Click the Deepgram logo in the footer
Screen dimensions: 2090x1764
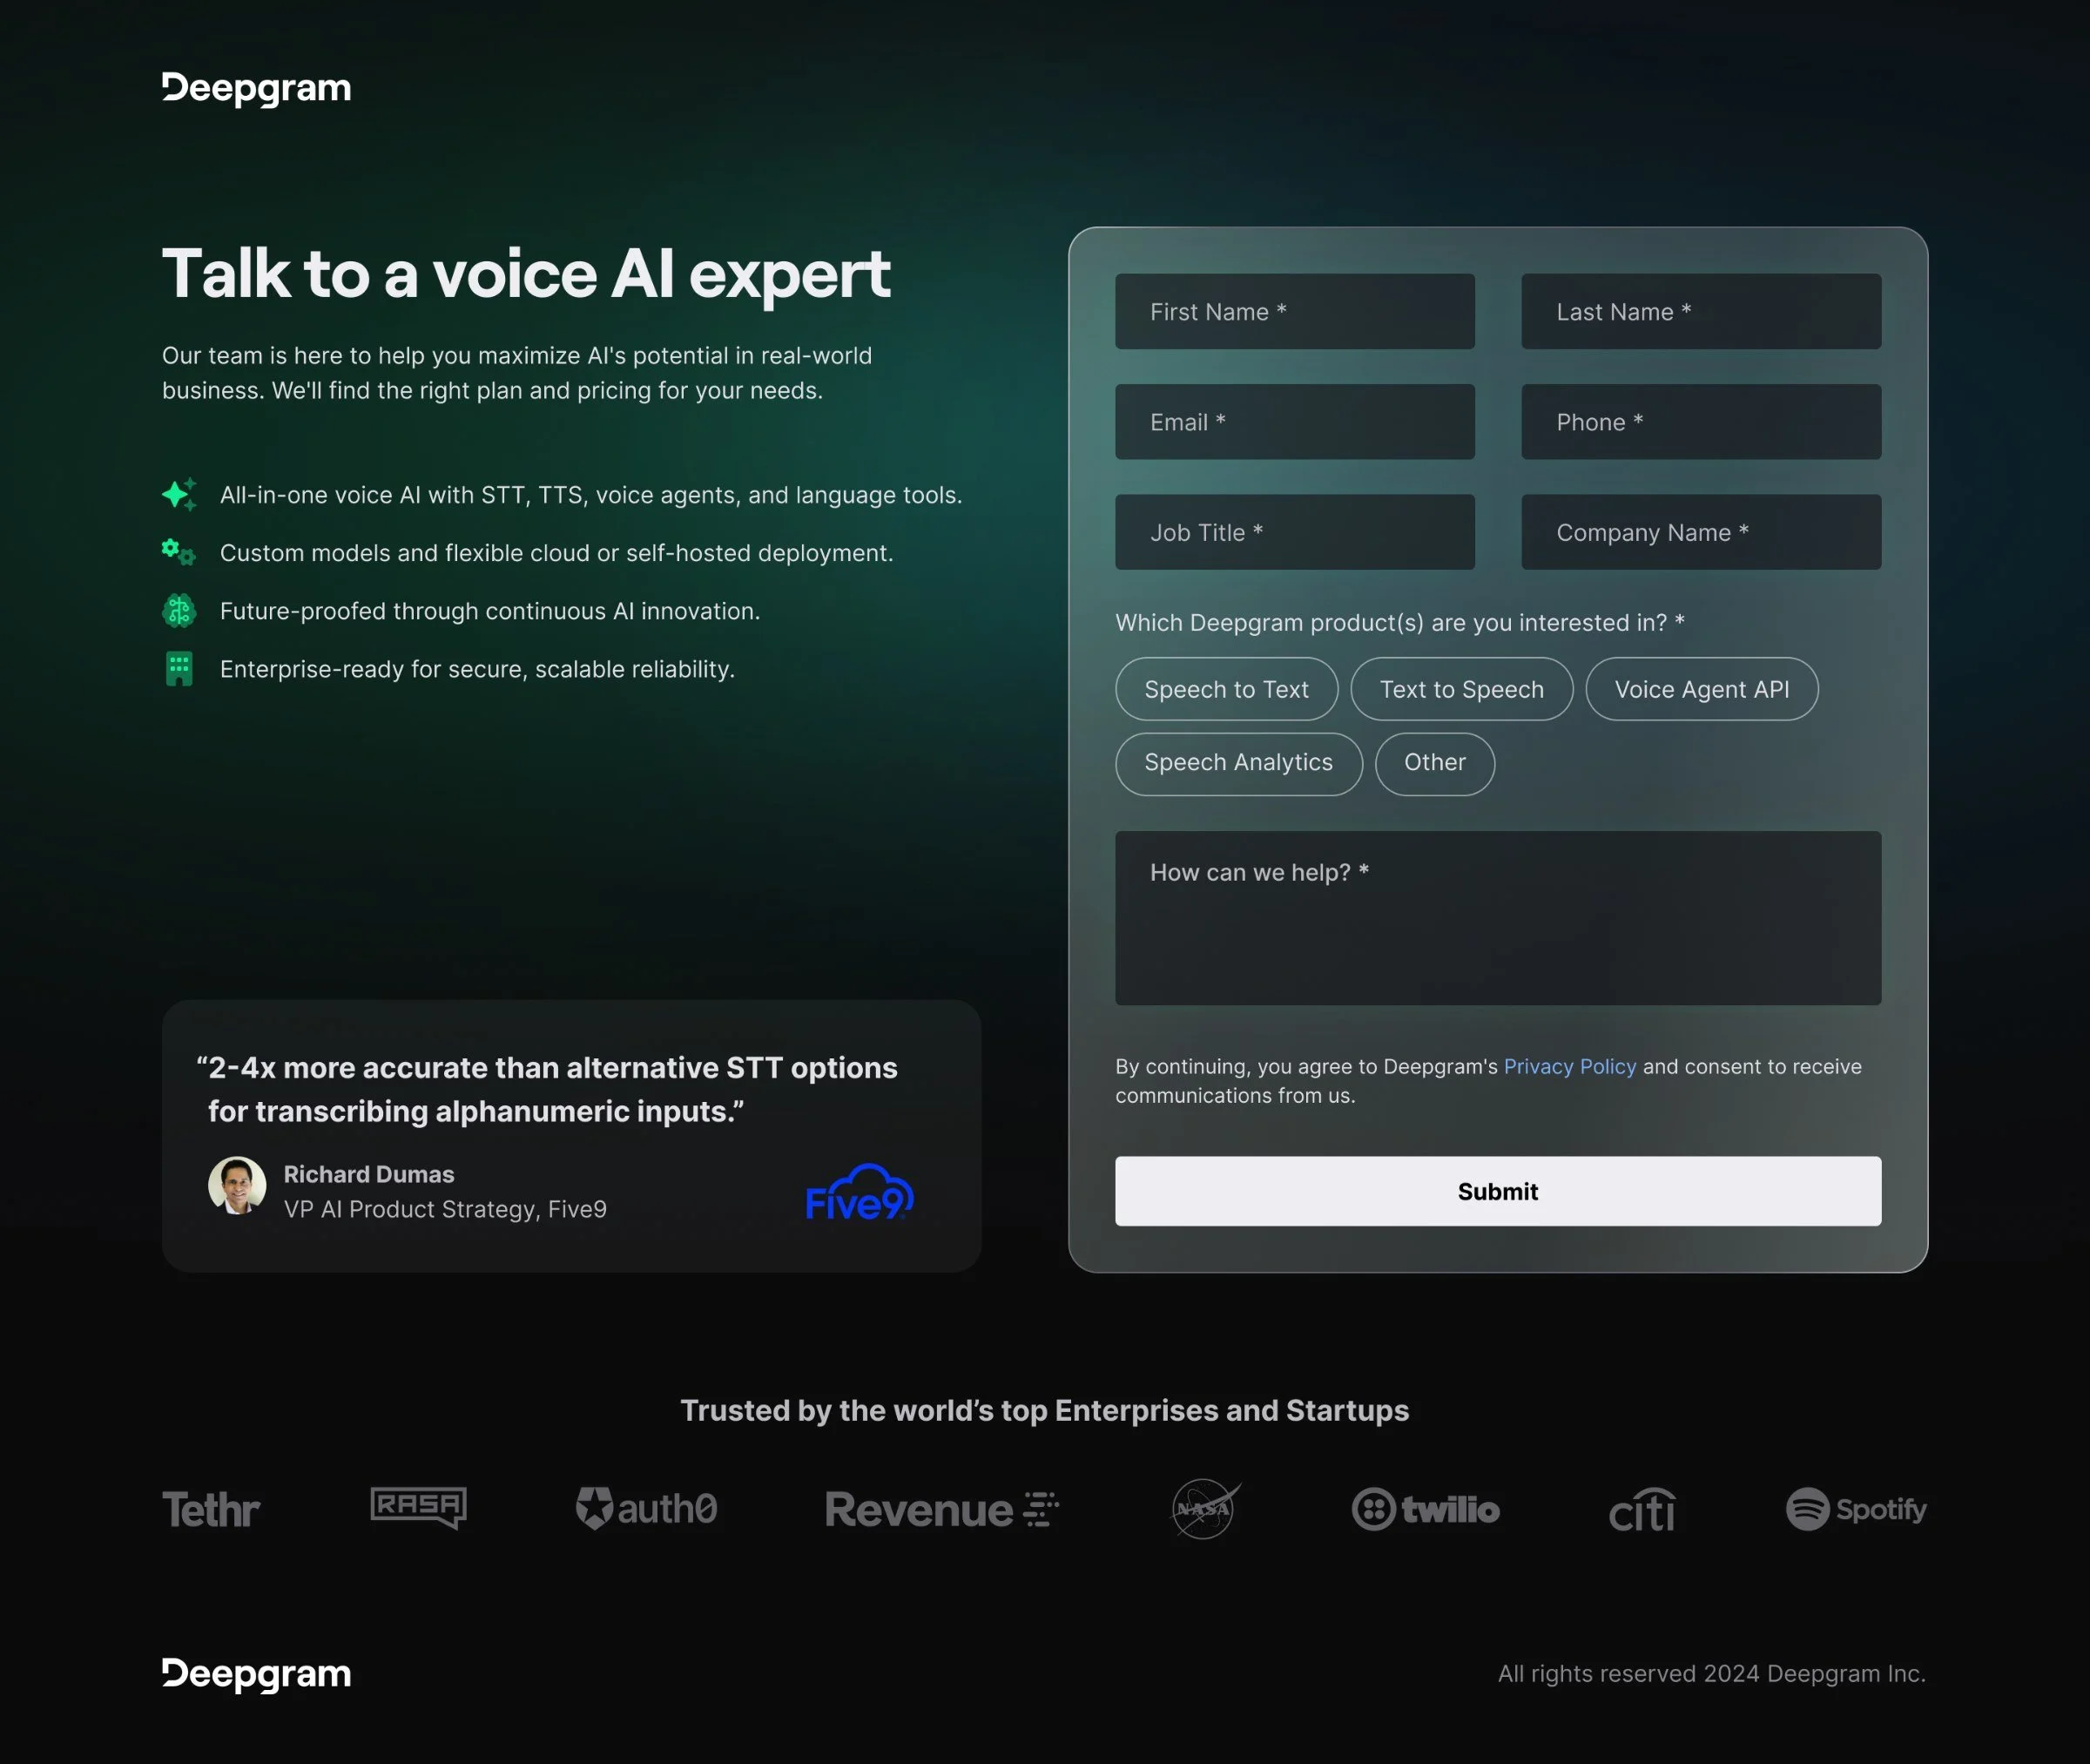click(257, 1673)
